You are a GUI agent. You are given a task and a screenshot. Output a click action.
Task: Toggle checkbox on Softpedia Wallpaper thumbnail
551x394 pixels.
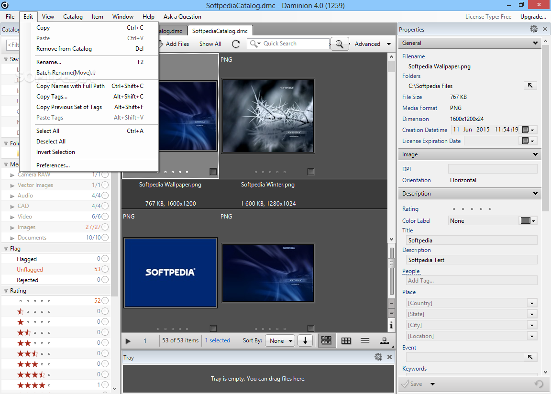(213, 171)
